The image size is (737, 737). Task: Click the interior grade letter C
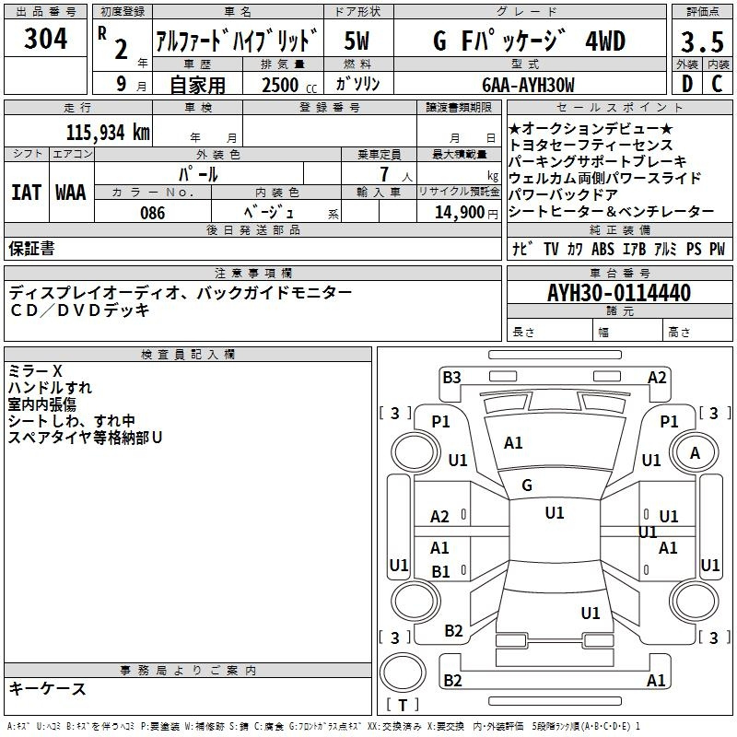click(717, 84)
